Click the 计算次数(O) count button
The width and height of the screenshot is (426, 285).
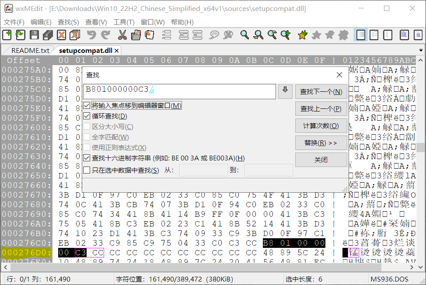pyautogui.click(x=321, y=126)
